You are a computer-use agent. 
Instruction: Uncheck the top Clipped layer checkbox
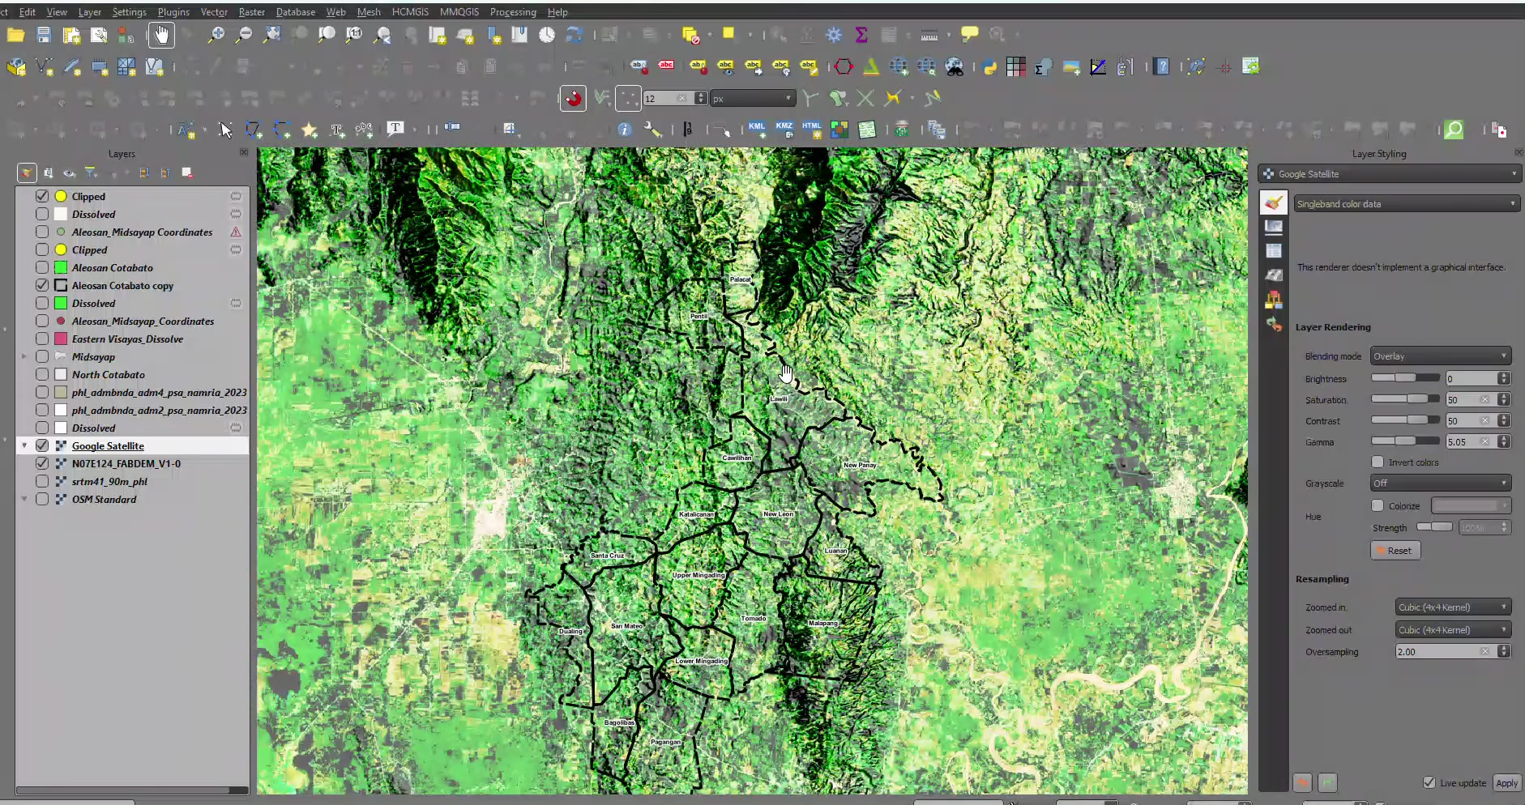(x=42, y=196)
